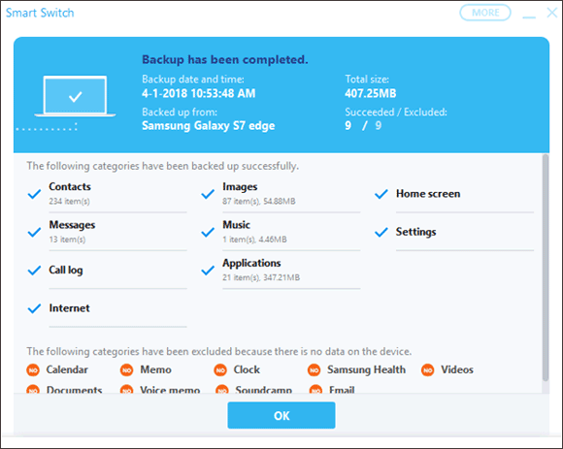
Task: Click the Calendar excluded NO icon
Action: 33,370
